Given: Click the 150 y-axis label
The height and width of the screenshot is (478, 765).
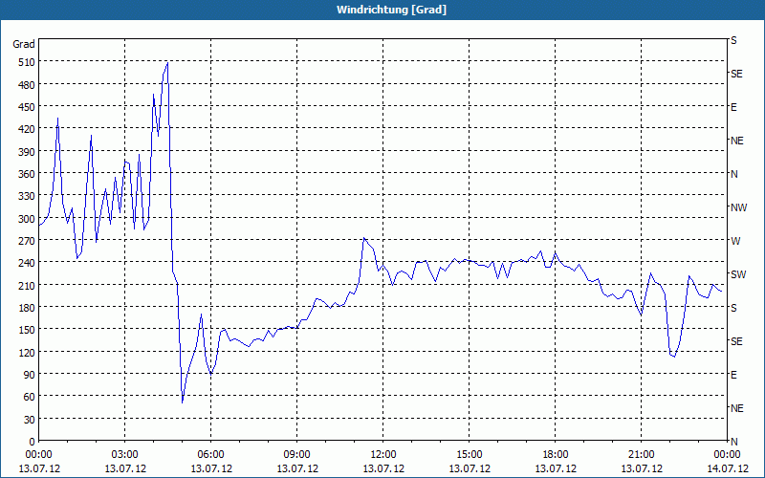Looking at the screenshot, I should (x=27, y=330).
